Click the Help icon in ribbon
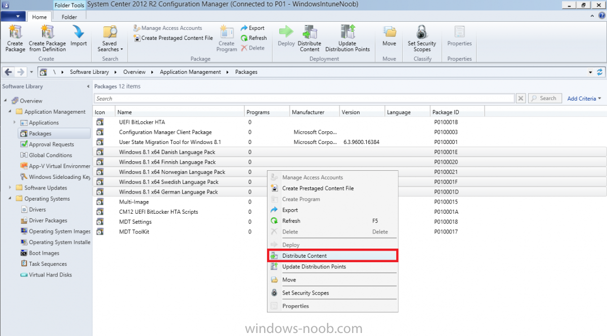The width and height of the screenshot is (607, 336). (602, 16)
